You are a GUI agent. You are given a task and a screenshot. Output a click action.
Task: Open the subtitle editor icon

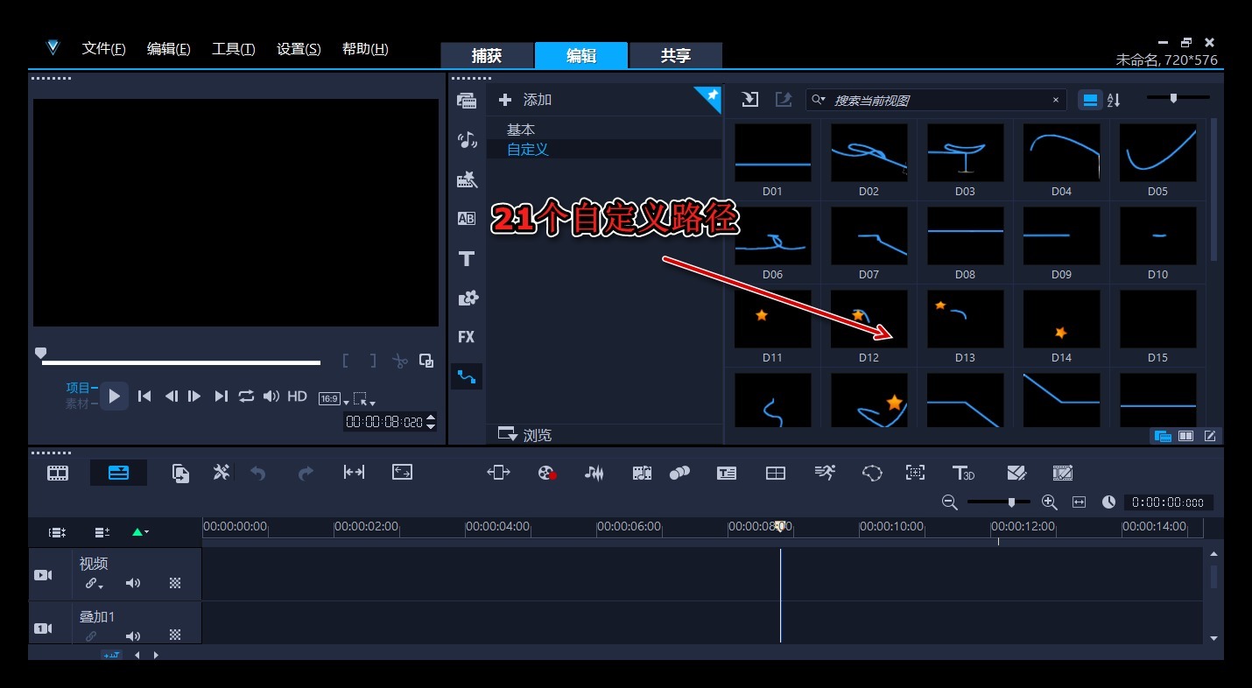(727, 473)
